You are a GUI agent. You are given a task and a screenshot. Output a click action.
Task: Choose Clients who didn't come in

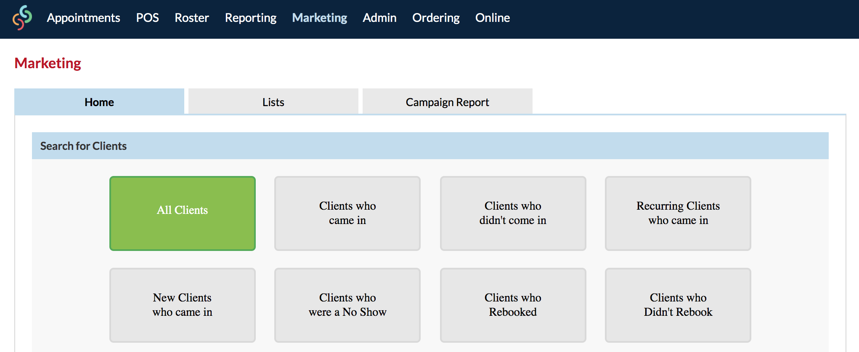(513, 213)
